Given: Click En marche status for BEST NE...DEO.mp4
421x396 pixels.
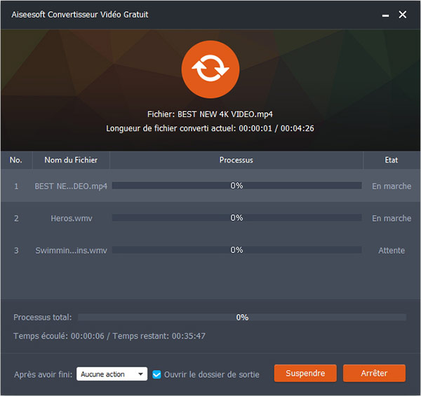Looking at the screenshot, I should [x=392, y=186].
